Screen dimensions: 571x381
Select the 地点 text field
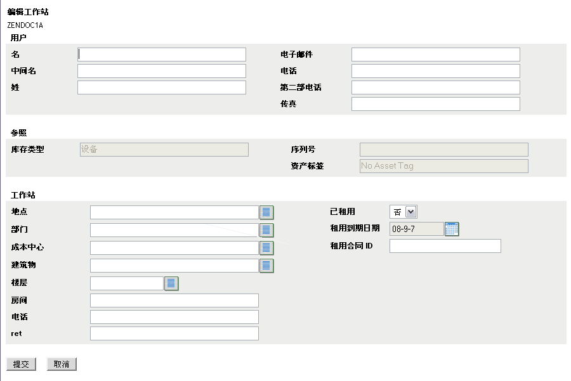[174, 212]
